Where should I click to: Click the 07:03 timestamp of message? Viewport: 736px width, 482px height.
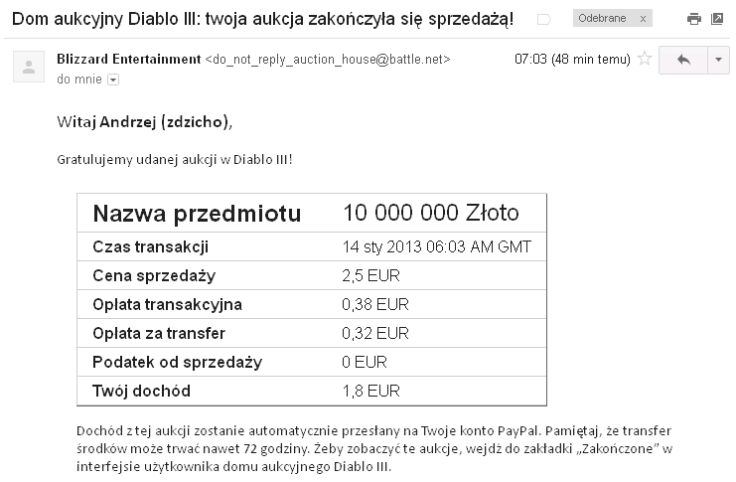tap(572, 60)
